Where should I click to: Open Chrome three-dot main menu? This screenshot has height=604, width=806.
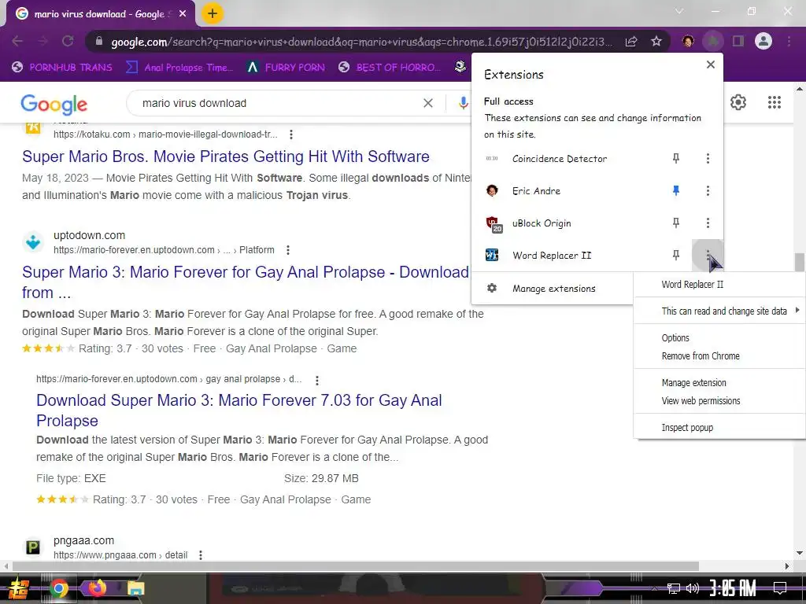point(789,41)
